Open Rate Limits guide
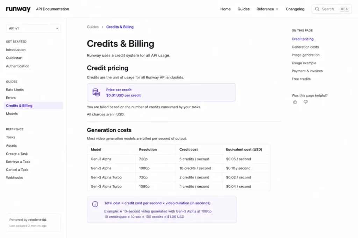This screenshot has width=358, height=238. pyautogui.click(x=15, y=90)
